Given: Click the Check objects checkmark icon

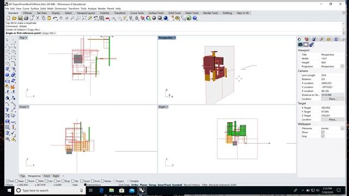Looking at the screenshot, I should pyautogui.click(x=13, y=133).
